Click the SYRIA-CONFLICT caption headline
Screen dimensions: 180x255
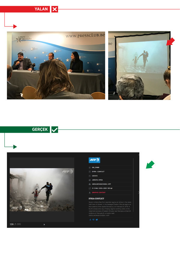[96, 199]
